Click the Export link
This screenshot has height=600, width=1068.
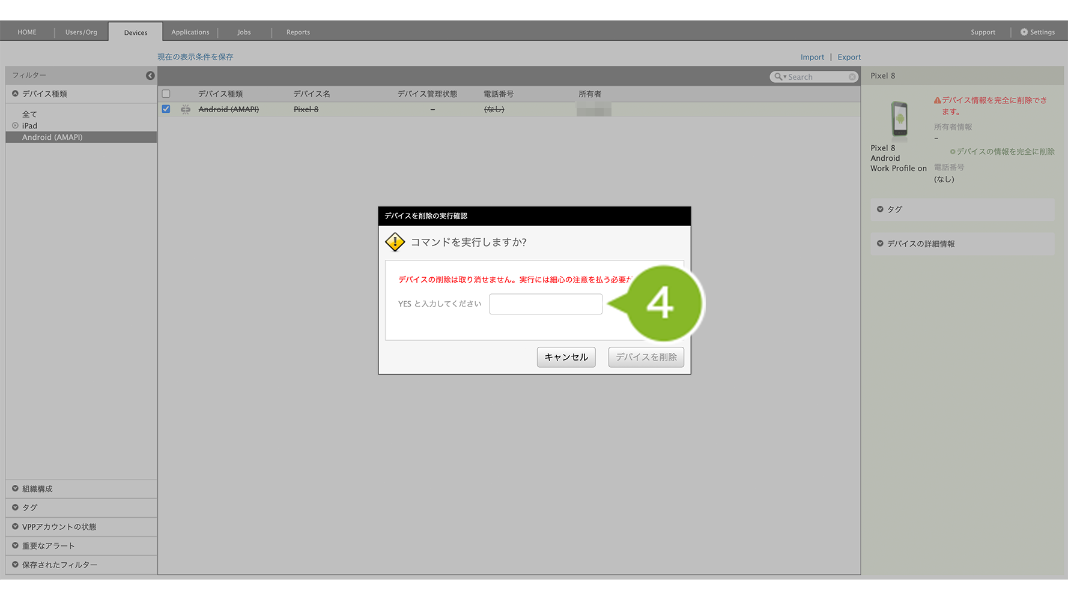coord(849,57)
